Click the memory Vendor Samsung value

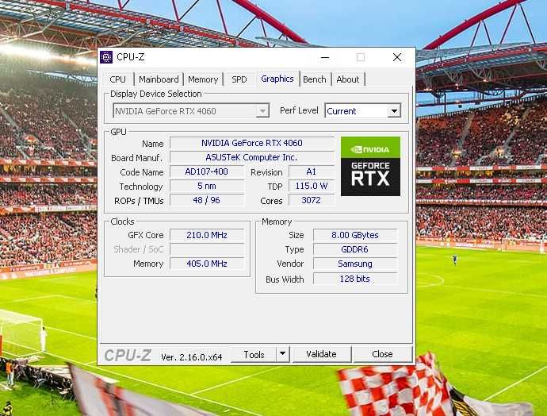pos(355,264)
